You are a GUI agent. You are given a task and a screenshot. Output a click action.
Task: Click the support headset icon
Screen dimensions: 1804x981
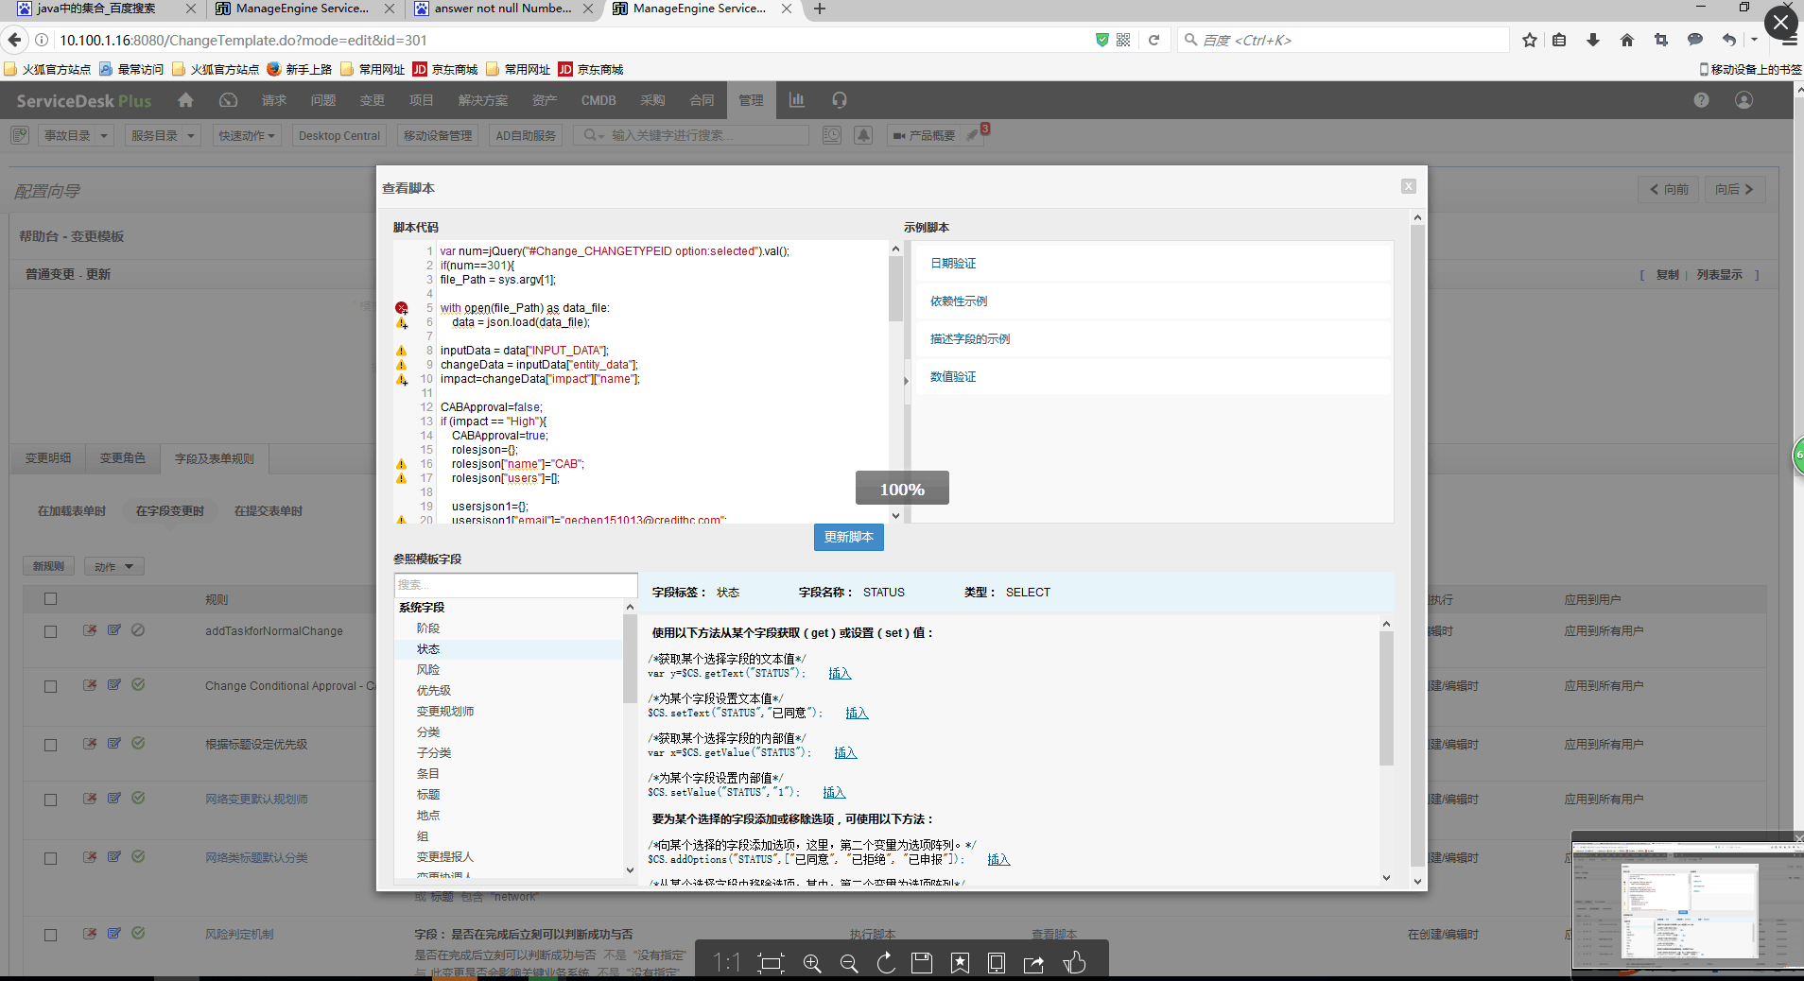coord(840,100)
